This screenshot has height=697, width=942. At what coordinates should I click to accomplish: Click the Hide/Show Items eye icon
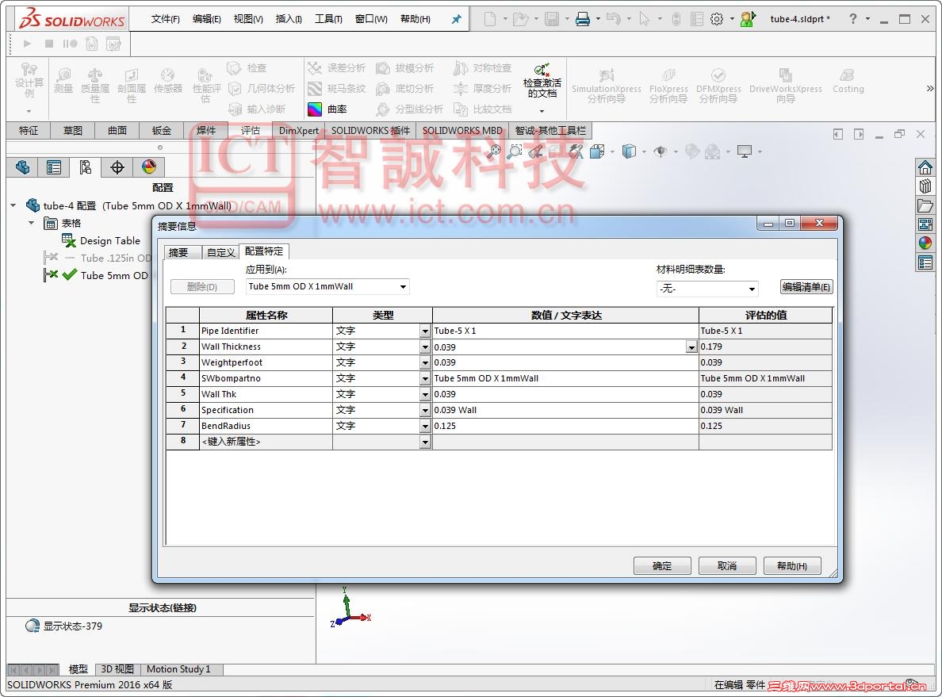pos(661,151)
